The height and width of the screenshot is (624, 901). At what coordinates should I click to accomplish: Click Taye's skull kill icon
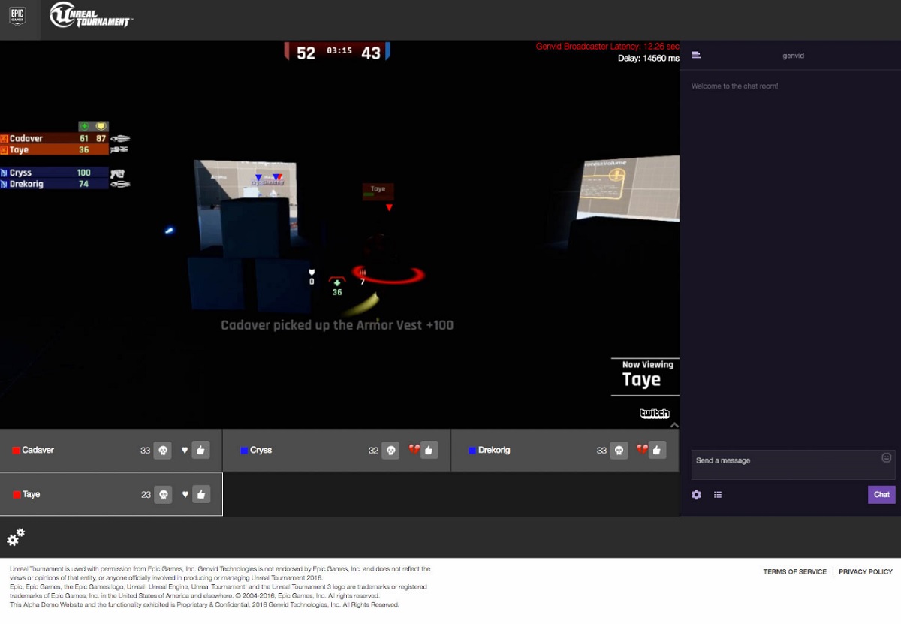[x=162, y=495]
